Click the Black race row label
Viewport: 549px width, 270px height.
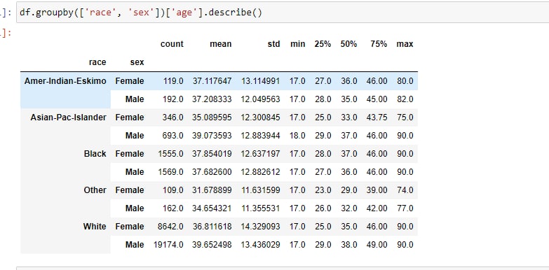coord(95,154)
